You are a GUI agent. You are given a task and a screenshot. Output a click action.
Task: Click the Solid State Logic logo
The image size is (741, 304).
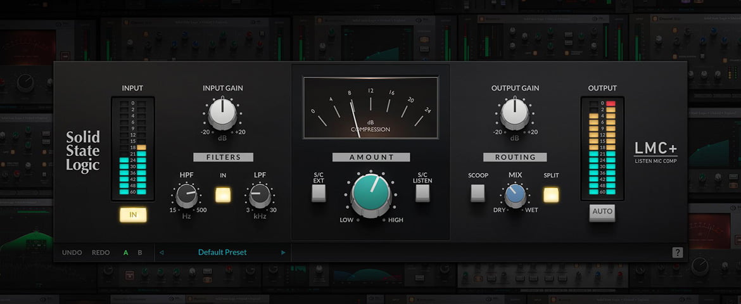tap(83, 151)
